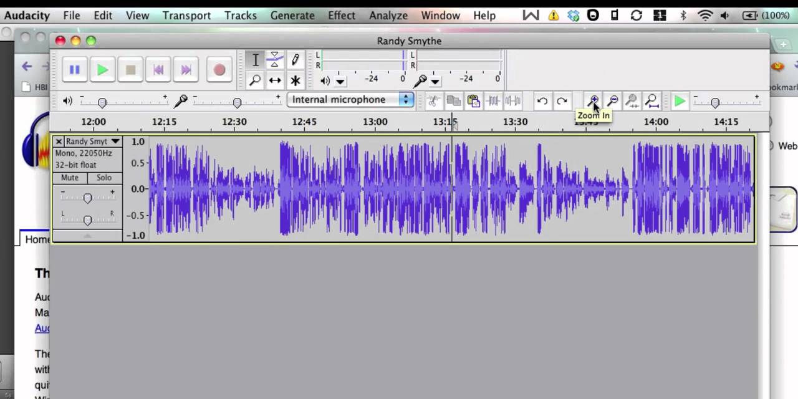Image resolution: width=798 pixels, height=399 pixels.
Task: Click the Zoom In magnifier
Action: point(592,100)
